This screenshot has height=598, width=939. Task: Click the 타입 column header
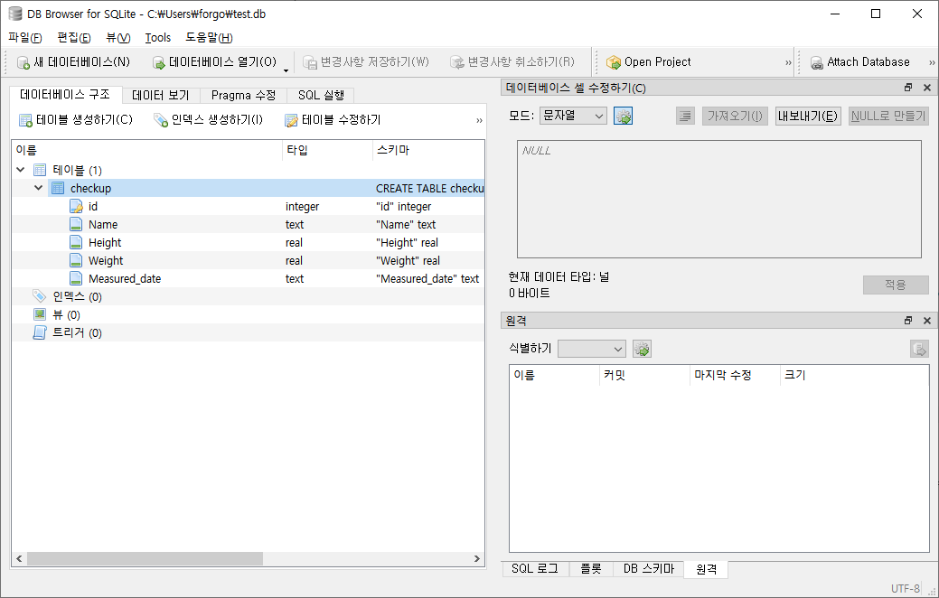click(327, 150)
